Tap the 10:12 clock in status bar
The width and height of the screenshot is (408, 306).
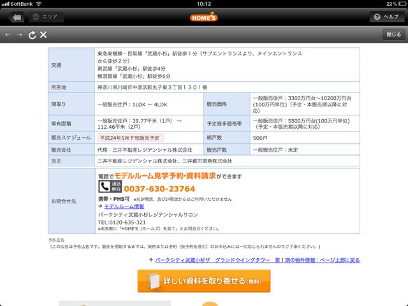point(204,4)
